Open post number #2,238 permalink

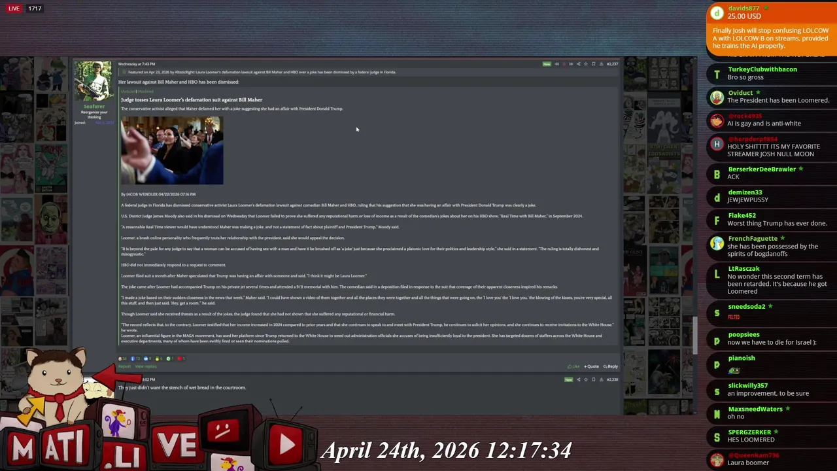[x=612, y=379]
